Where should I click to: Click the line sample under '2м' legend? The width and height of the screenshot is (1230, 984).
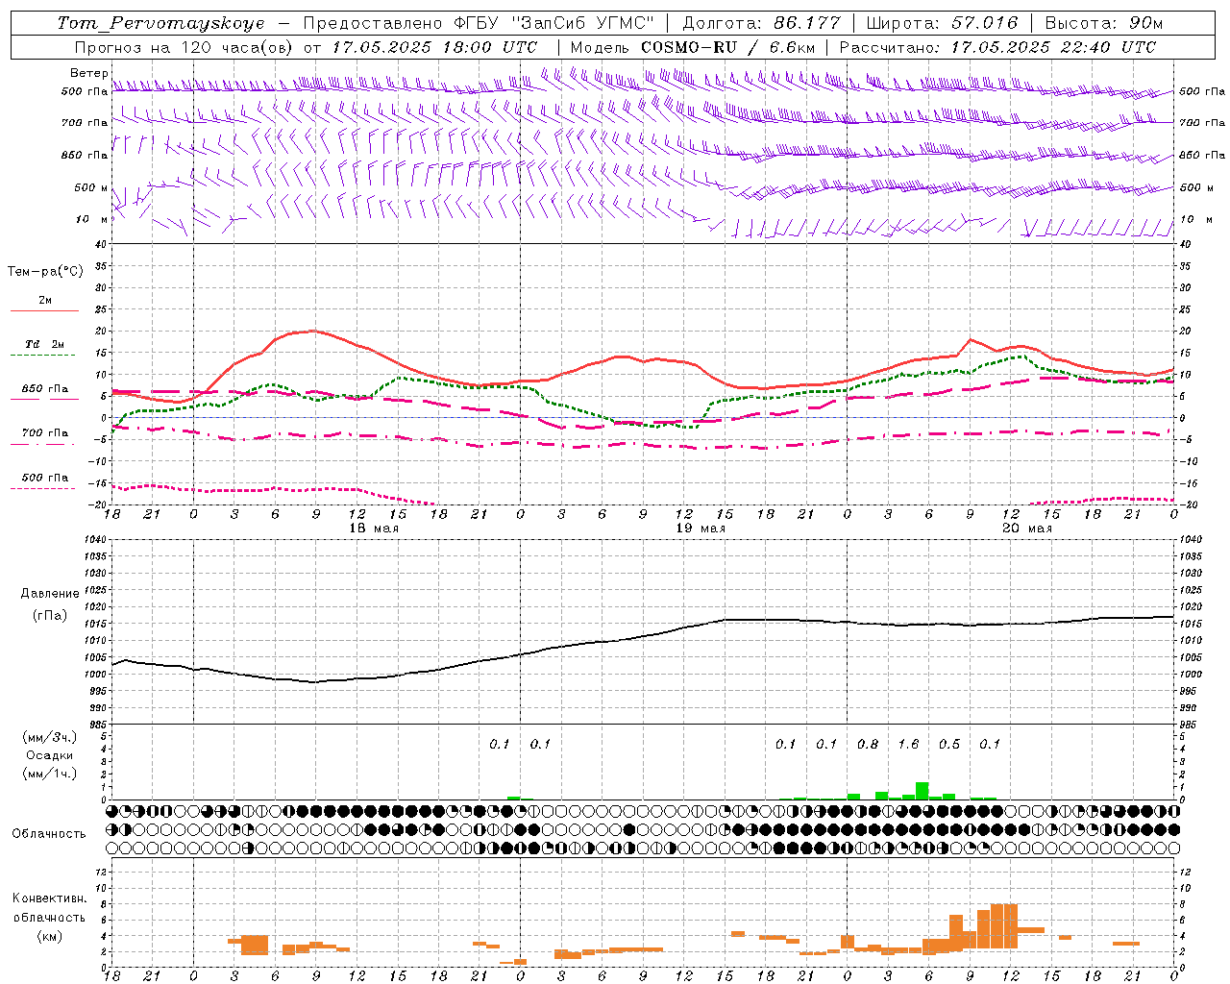tap(44, 311)
